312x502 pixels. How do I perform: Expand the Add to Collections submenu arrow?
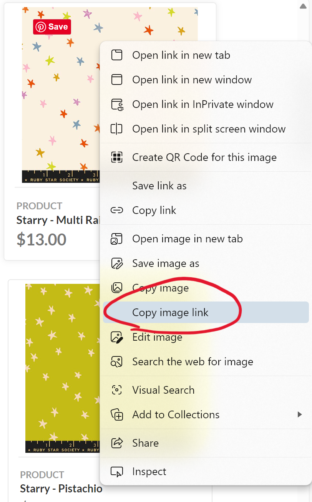[x=300, y=414]
